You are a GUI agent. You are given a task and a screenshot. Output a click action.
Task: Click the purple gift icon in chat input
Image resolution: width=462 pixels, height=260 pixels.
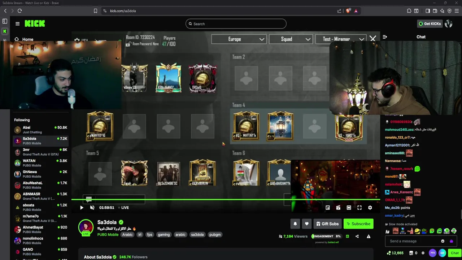click(451, 241)
